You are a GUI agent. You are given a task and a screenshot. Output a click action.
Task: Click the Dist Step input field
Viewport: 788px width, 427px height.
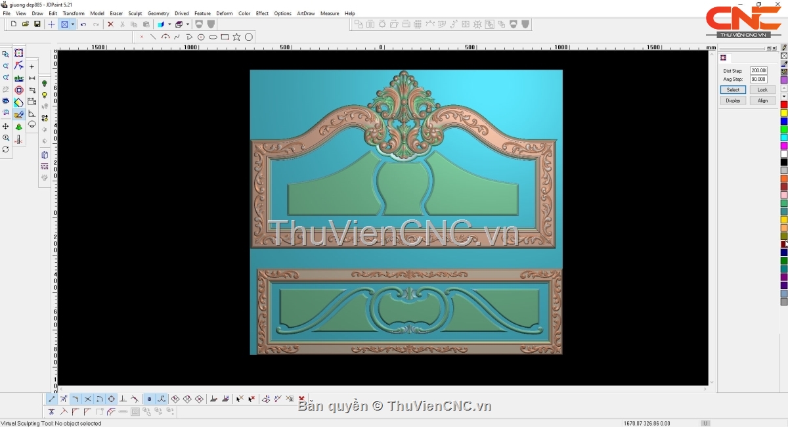758,70
